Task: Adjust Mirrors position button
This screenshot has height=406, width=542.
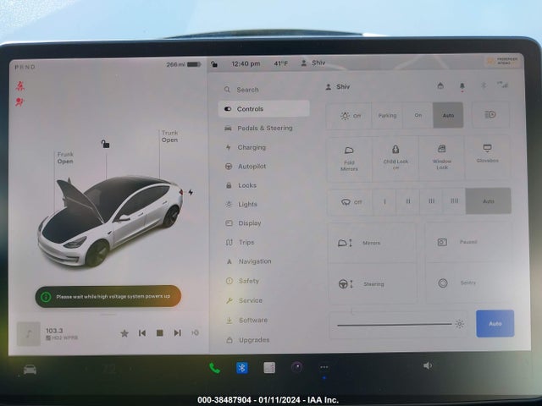Action: point(373,243)
